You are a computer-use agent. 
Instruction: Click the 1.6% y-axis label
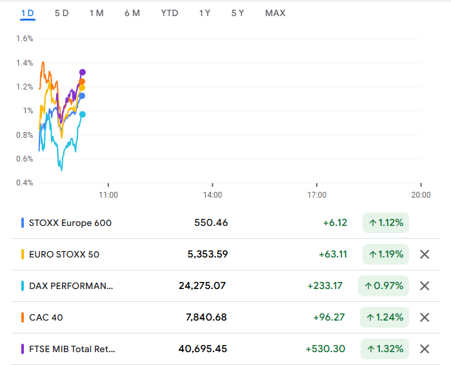(25, 39)
